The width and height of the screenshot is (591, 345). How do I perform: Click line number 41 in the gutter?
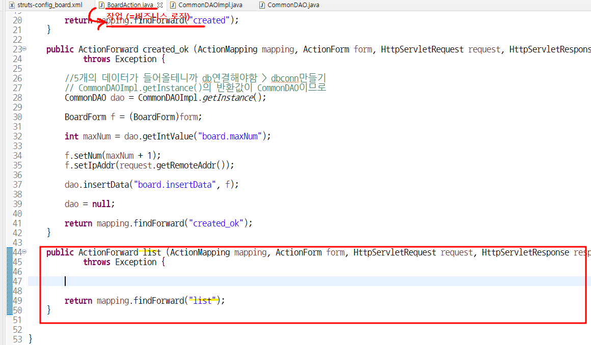click(x=17, y=223)
